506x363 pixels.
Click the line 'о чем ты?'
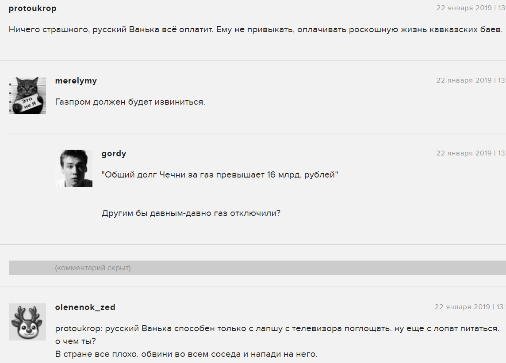pos(76,341)
